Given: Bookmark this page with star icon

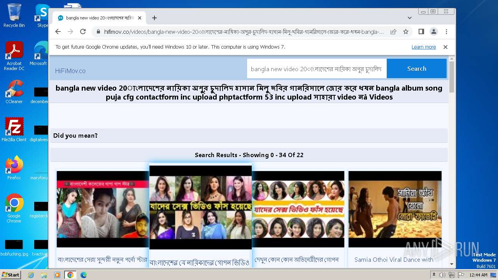Looking at the screenshot, I should (406, 31).
